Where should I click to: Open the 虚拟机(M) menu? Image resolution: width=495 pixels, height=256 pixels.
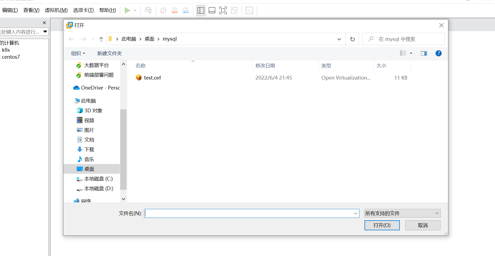coord(56,10)
